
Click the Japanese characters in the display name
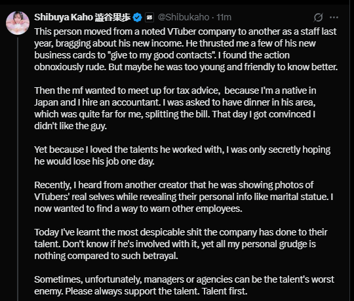coord(113,17)
